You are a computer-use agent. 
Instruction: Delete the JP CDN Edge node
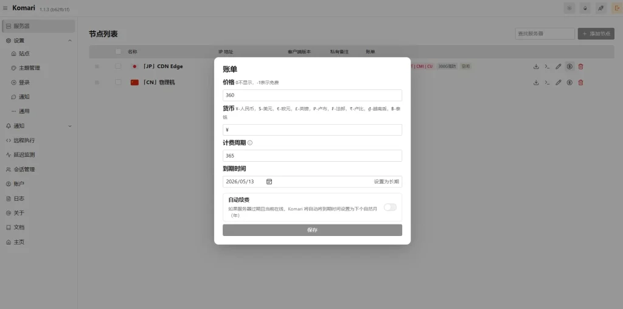pos(580,66)
